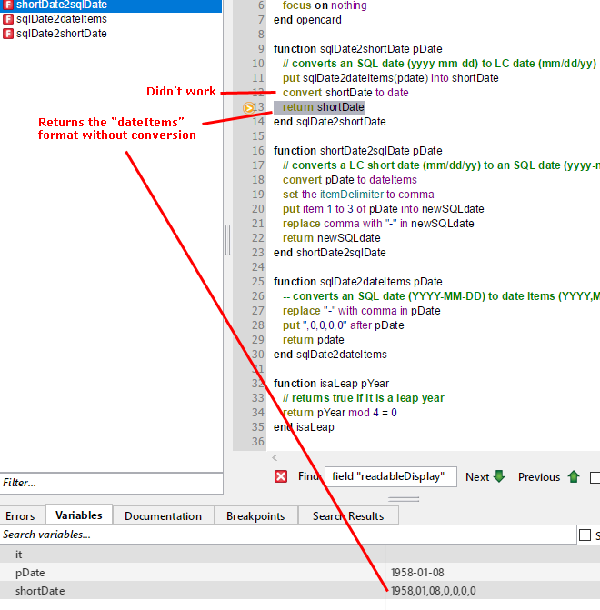Click the function icon beside sqlDate2dateItems
This screenshot has height=610, width=600.
(x=8, y=19)
